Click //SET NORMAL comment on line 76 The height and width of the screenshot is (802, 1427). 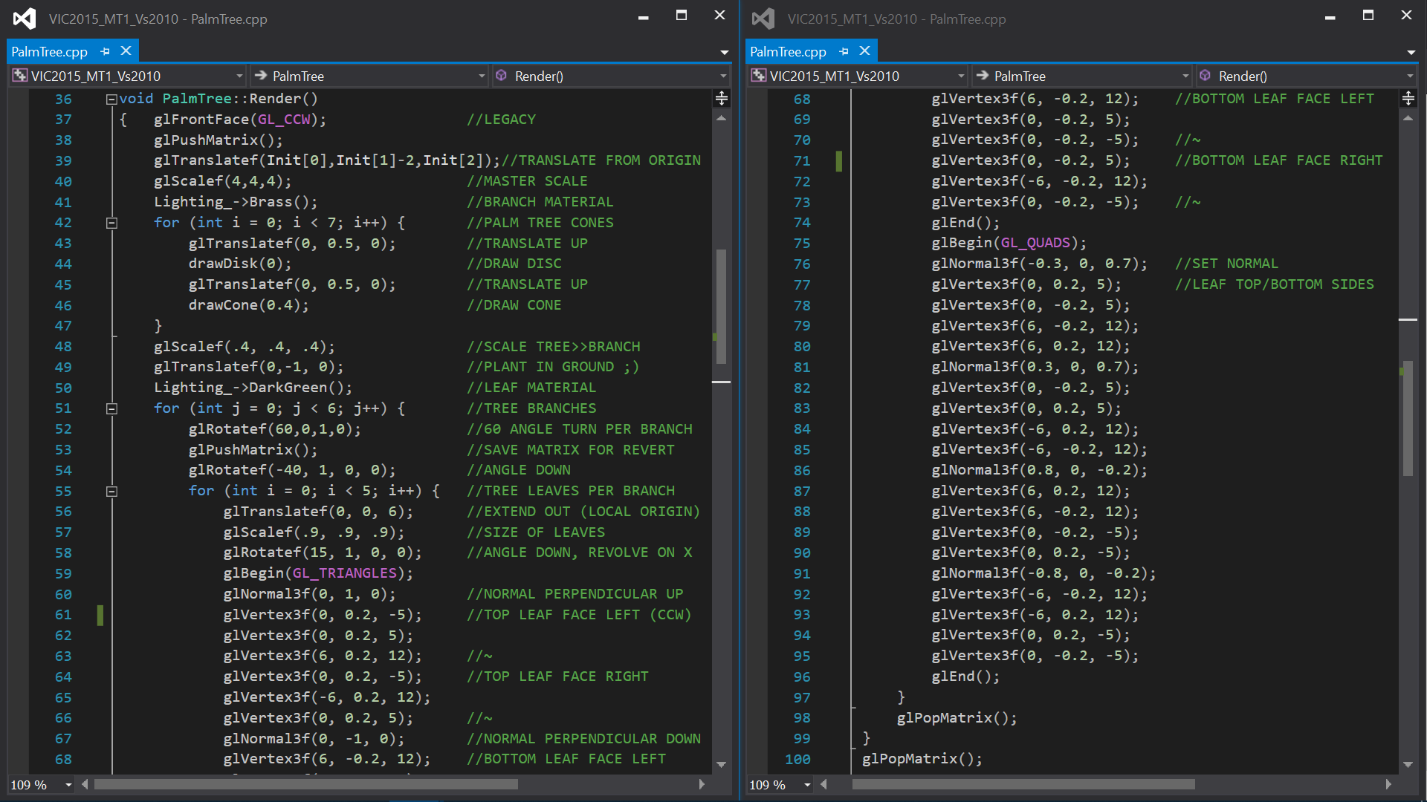click(1227, 264)
